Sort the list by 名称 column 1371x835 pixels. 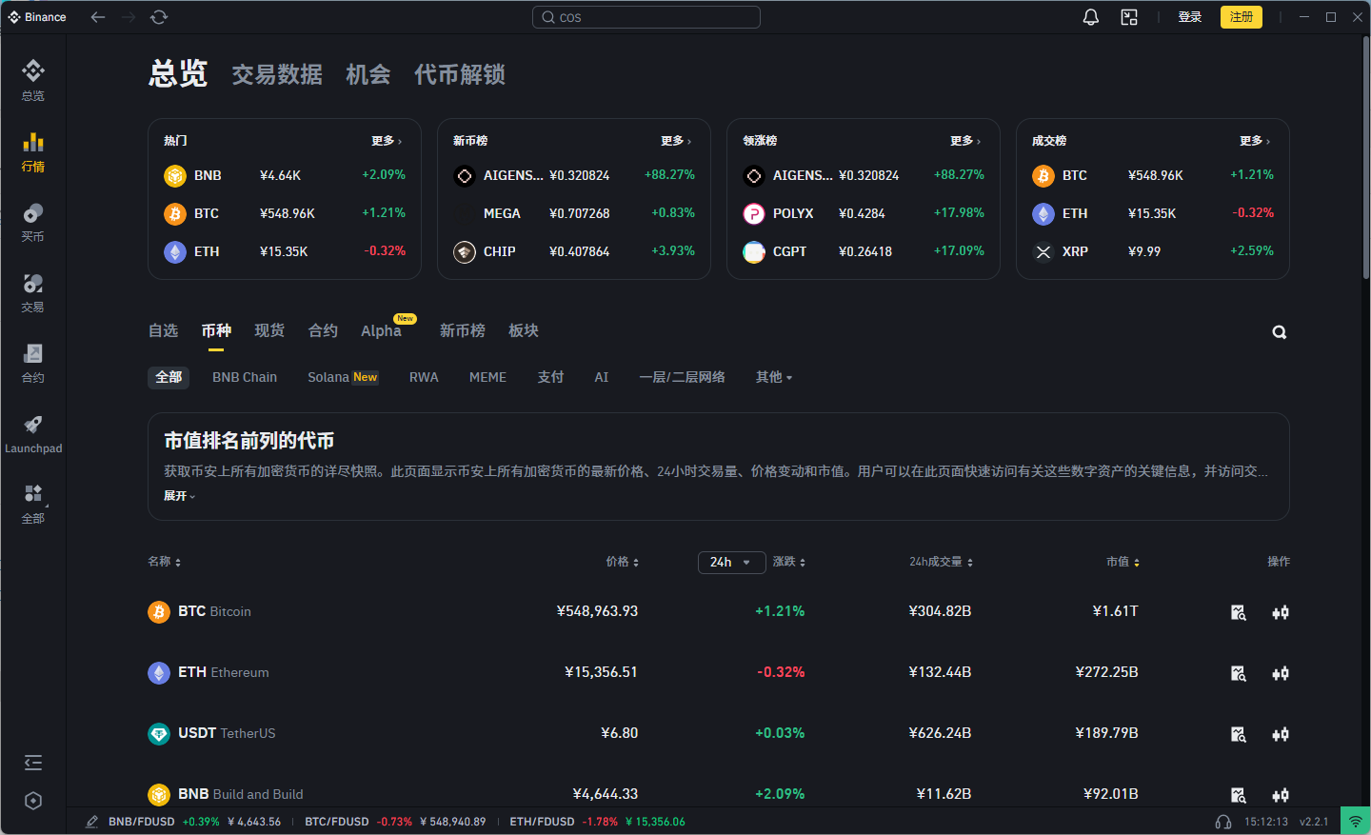(x=164, y=562)
